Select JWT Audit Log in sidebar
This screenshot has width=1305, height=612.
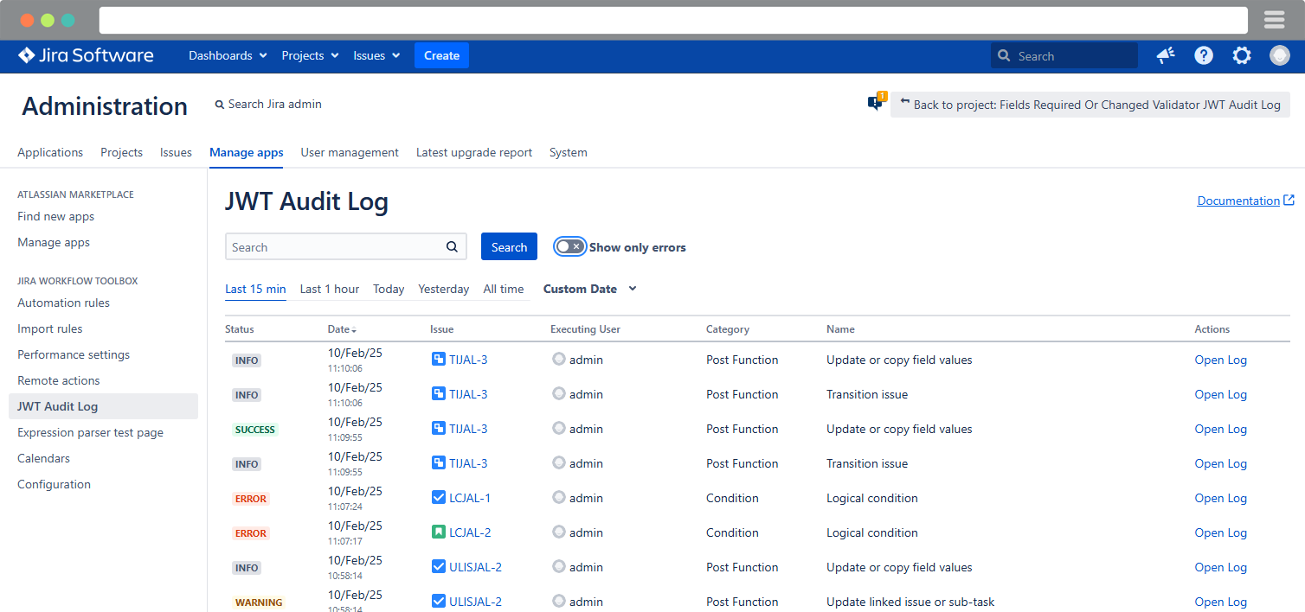(x=103, y=406)
